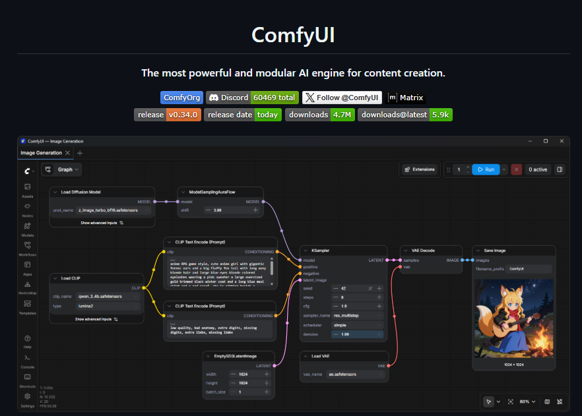The height and width of the screenshot is (416, 582).
Task: Click the Matrix badge
Action: [405, 98]
